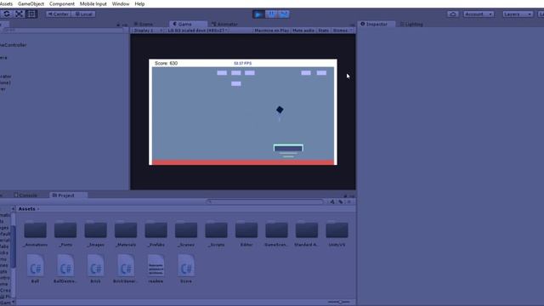This screenshot has height=306, width=544.
Task: Toggle pivot mode Center button
Action: point(59,14)
